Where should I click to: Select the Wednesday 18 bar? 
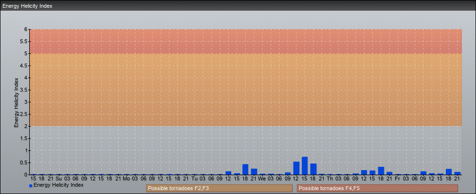313,169
